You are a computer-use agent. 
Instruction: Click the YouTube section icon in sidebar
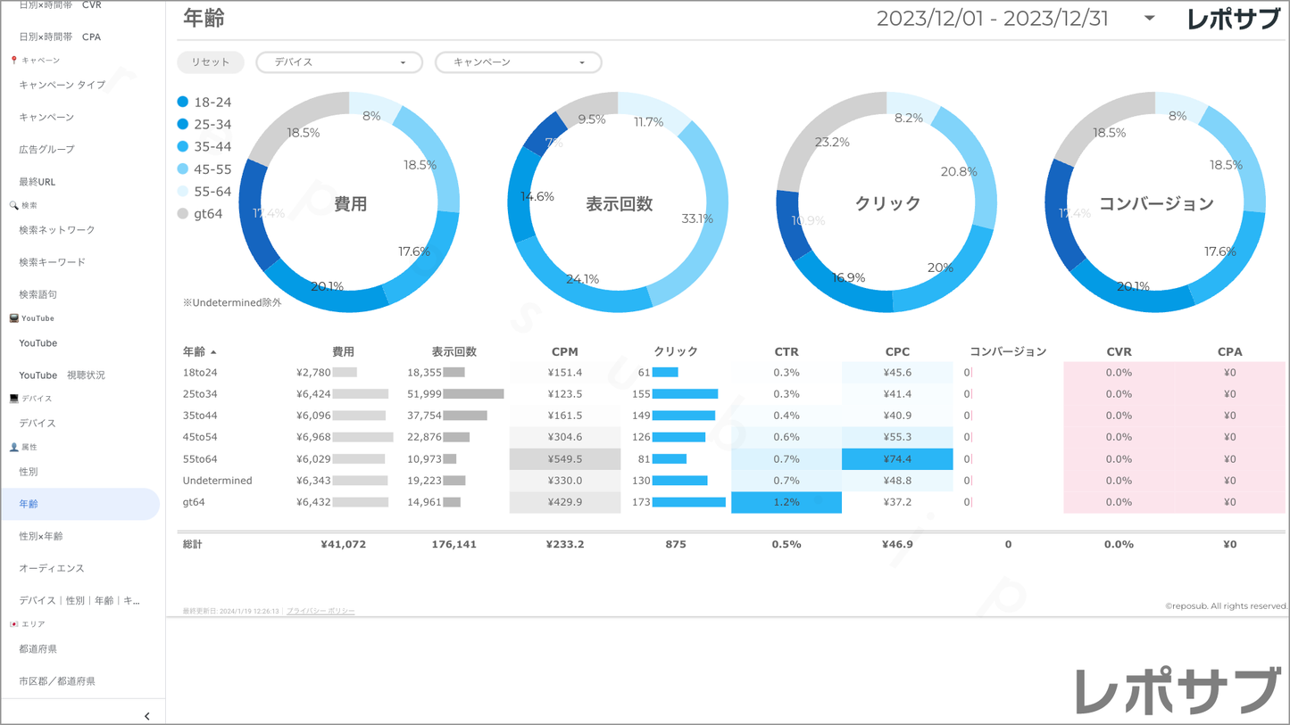(13, 318)
